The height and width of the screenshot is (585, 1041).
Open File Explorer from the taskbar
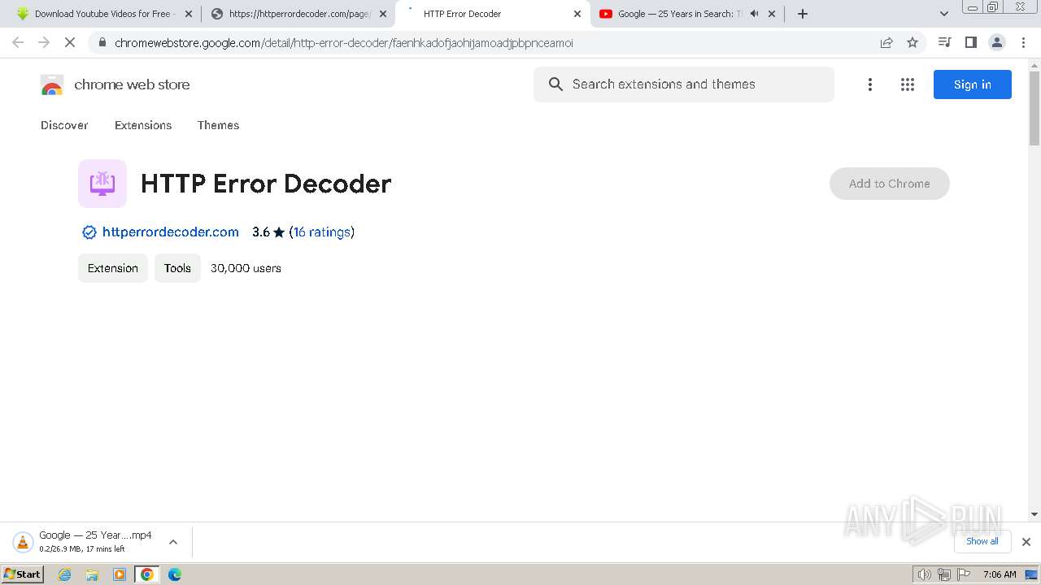point(92,574)
